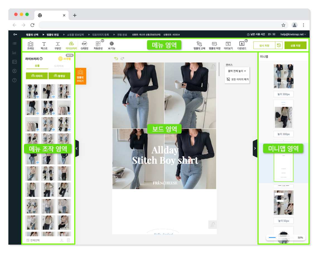Go to the 템플릿 편집 step
Image resolution: width=318 pixels, height=253 pixels.
pyautogui.click(x=52, y=35)
